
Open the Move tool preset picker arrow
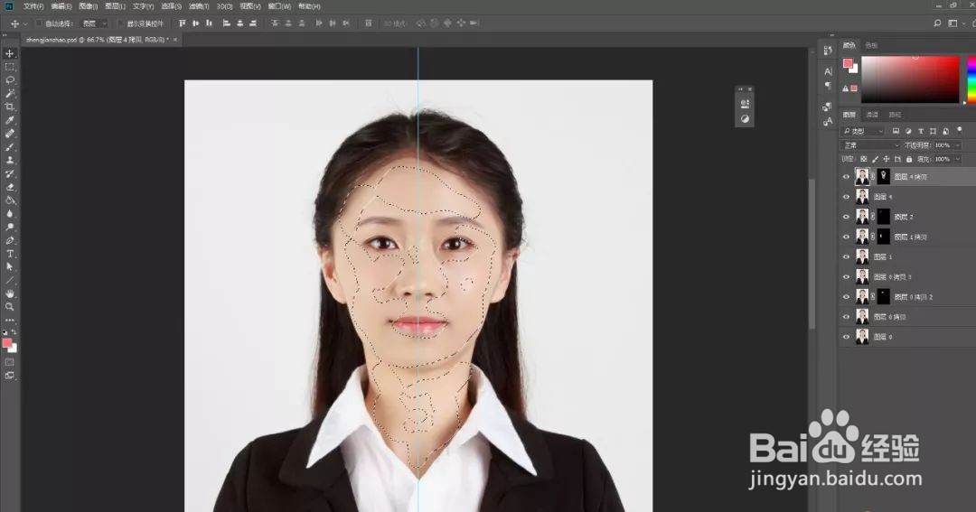25,23
